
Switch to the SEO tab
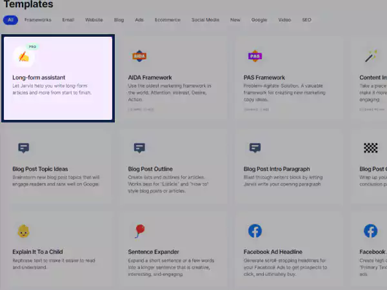coord(306,20)
